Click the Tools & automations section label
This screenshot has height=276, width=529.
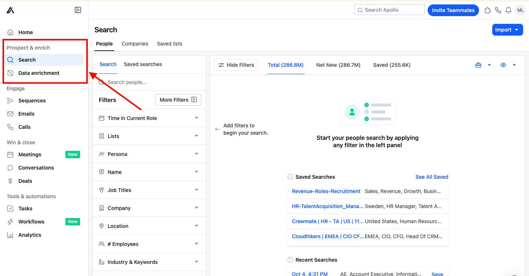(31, 196)
